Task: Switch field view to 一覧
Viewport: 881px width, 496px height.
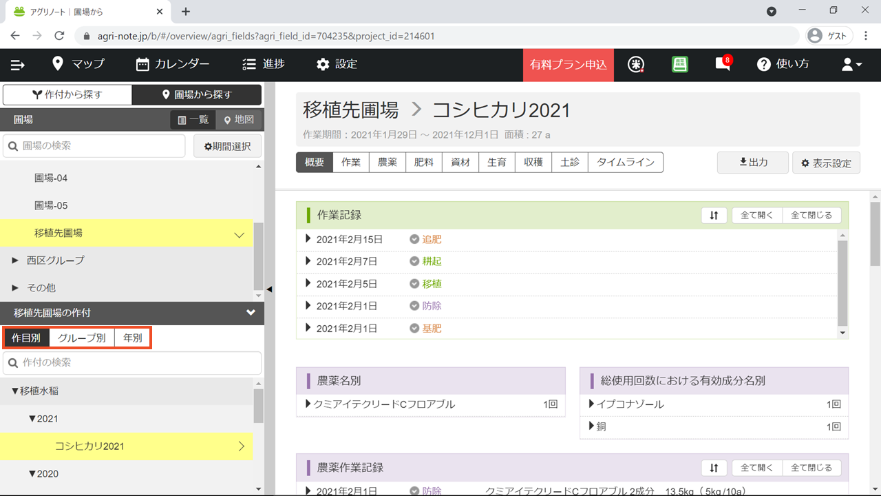Action: pos(193,120)
